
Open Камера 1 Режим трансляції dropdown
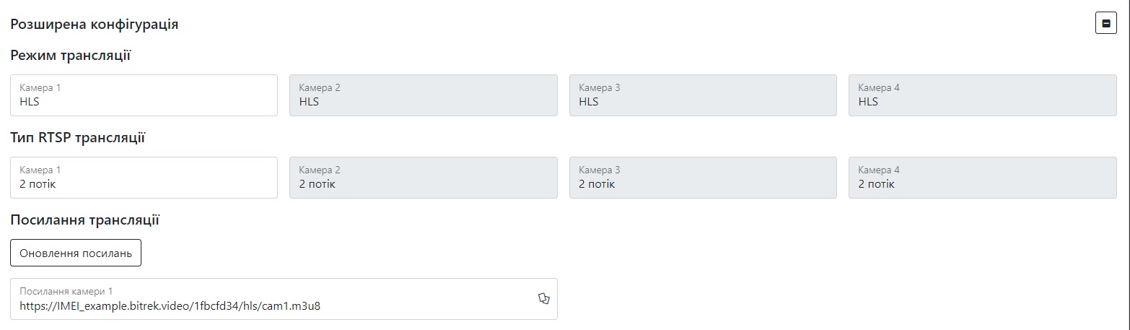click(144, 95)
